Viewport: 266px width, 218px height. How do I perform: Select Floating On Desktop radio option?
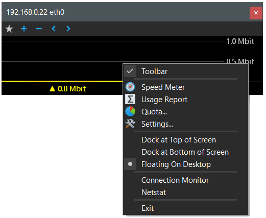tap(185, 164)
